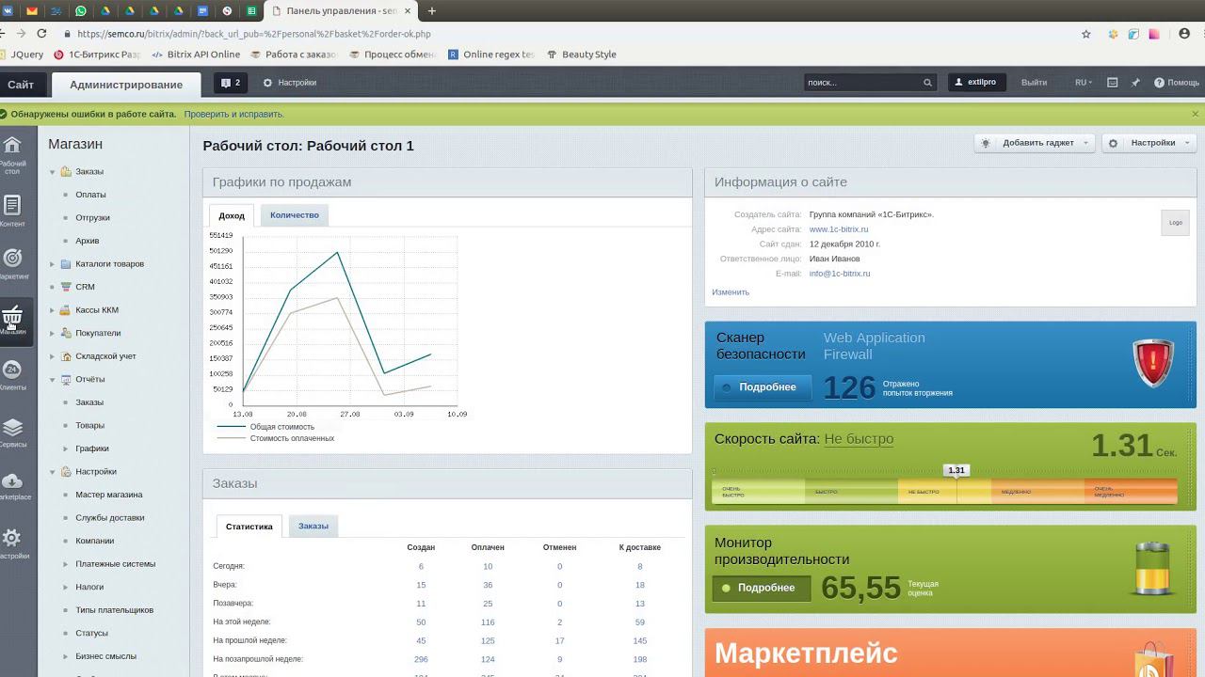Expand the Складской учет tree item
Image resolution: width=1205 pixels, height=677 pixels.
coord(53,356)
